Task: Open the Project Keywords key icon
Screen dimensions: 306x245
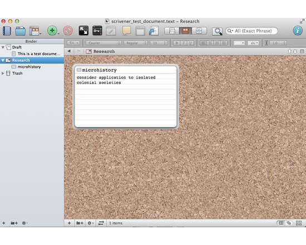Action: (97, 31)
